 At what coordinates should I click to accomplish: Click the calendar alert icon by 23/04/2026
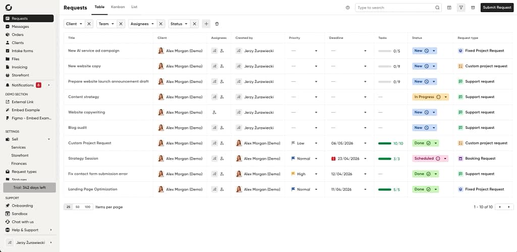333,159
